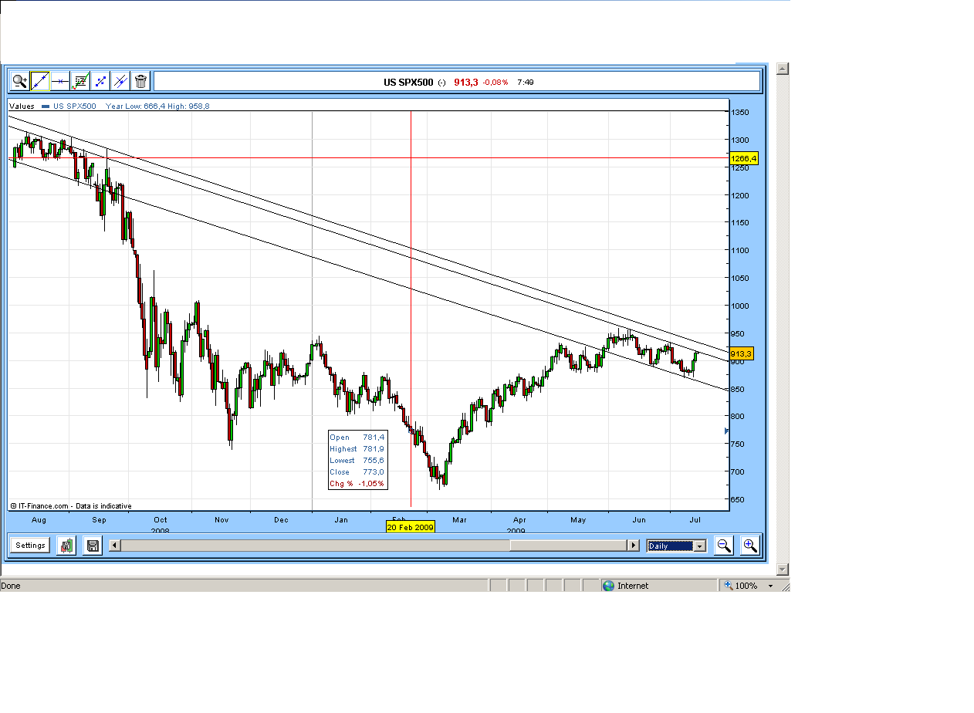The image size is (974, 713).
Task: Click the Open 781,4 tooltip value
Action: click(357, 438)
